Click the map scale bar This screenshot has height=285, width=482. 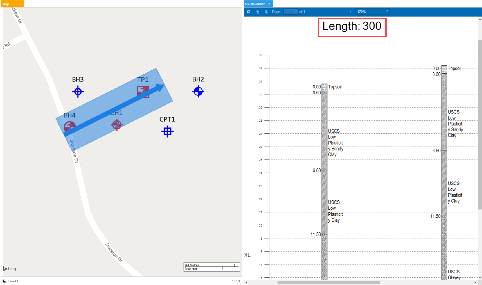click(x=212, y=267)
